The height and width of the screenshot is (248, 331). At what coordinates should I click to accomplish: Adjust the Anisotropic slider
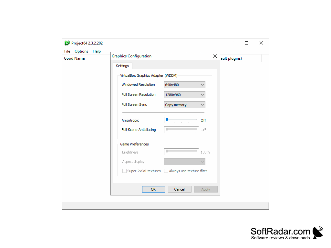coord(181,120)
